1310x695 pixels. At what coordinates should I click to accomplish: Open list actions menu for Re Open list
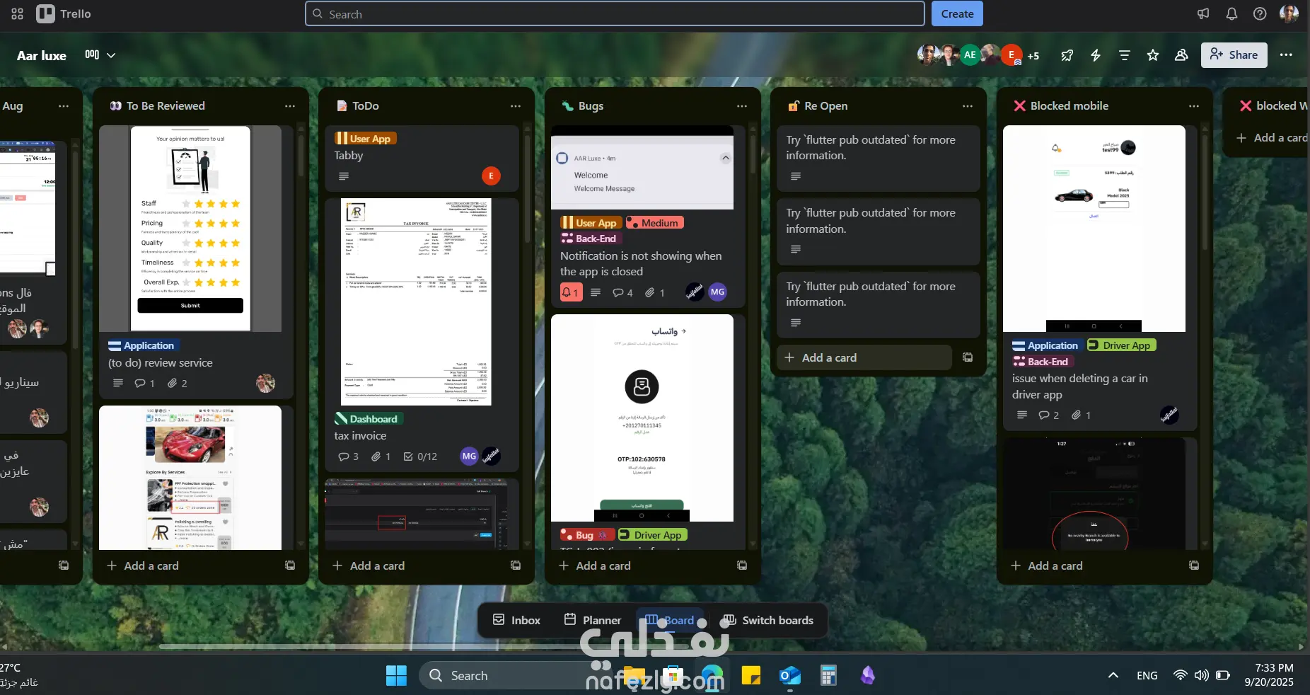(968, 106)
